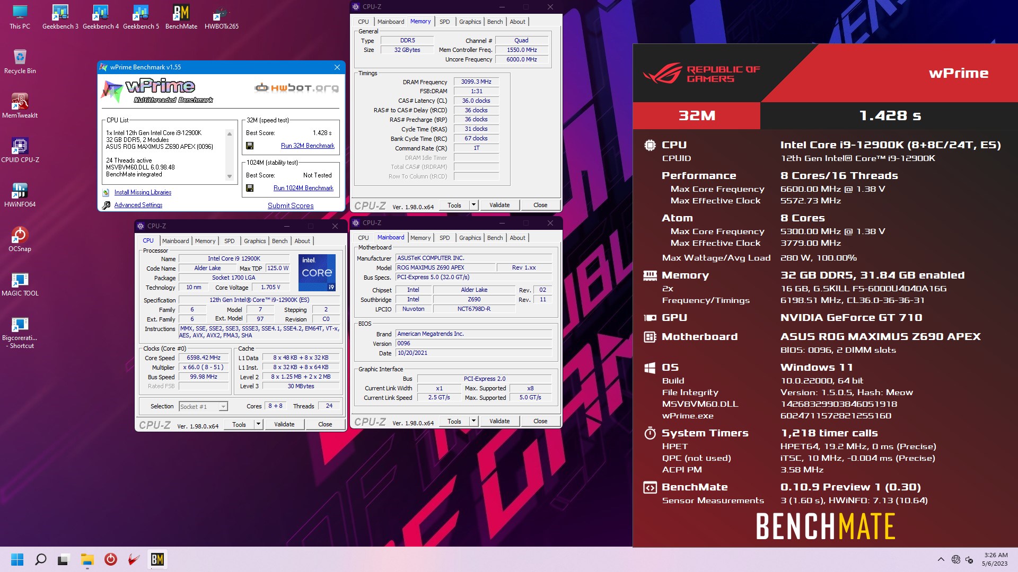Select CPU tab in Mainboard CPU-Z window

coord(363,238)
